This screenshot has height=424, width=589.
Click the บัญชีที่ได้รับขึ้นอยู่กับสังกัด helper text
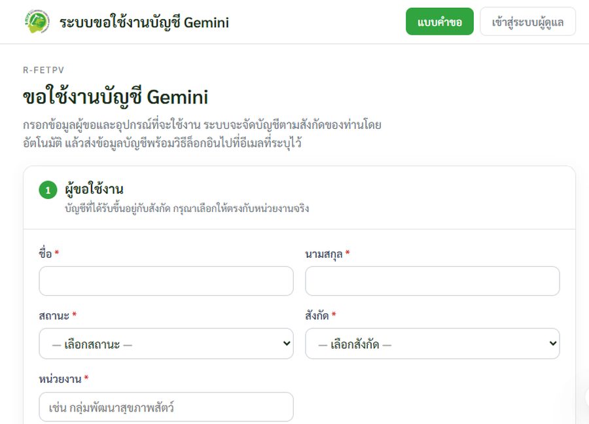187,209
